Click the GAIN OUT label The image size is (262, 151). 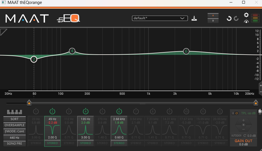(x=244, y=141)
